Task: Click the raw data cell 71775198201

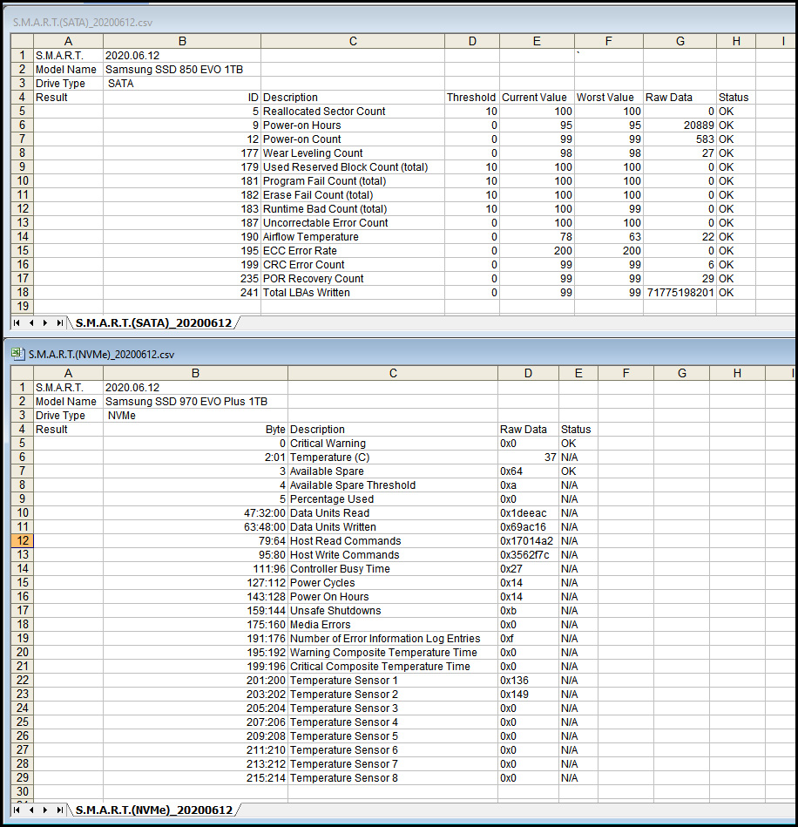Action: point(680,293)
